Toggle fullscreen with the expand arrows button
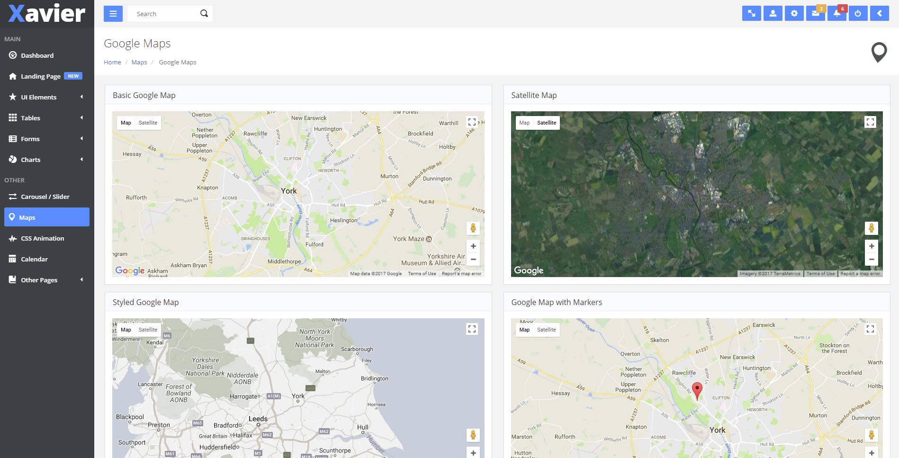Image resolution: width=899 pixels, height=458 pixels. (751, 13)
